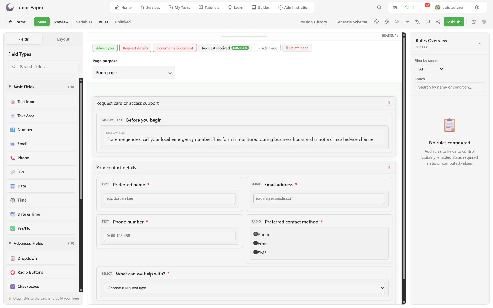Open the Unlinked tab
Viewport: 493px width, 308px height.
[x=123, y=22]
